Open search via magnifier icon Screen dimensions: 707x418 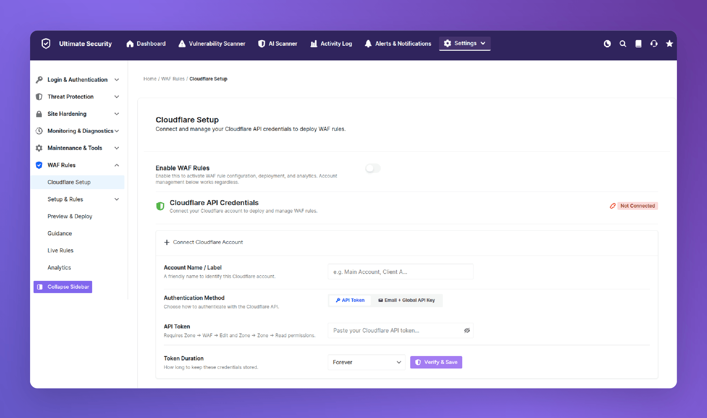click(x=623, y=44)
